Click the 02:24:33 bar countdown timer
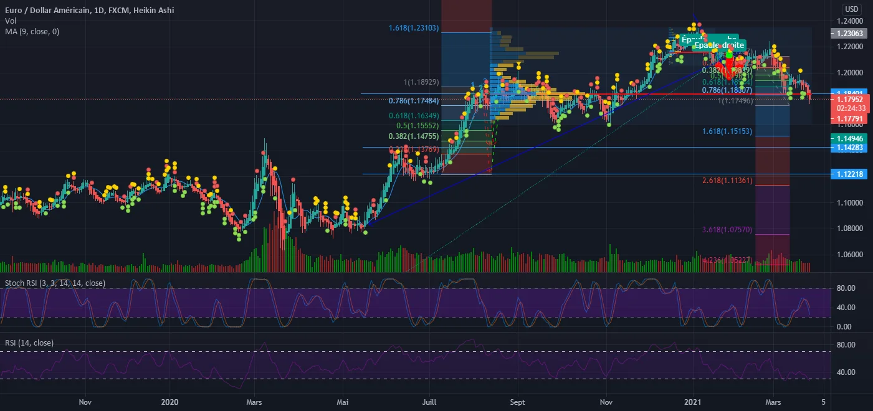The width and height of the screenshot is (873, 411). 851,107
